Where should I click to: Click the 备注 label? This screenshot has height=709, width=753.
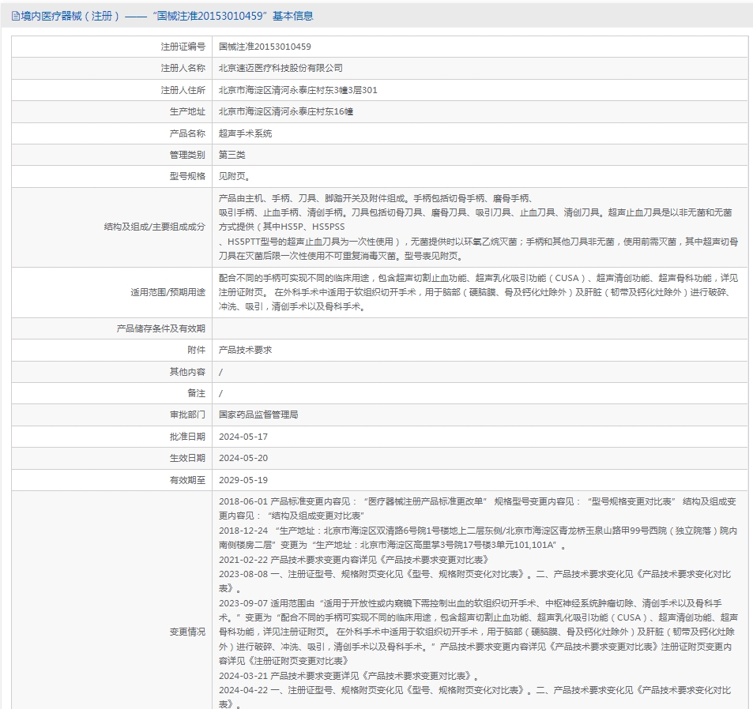coord(197,393)
